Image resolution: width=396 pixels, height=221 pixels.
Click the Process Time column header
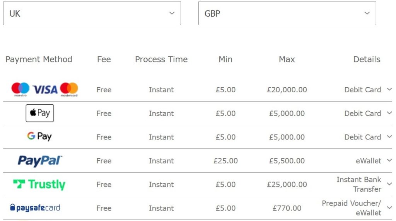161,59
